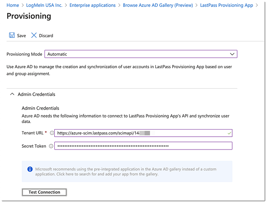The width and height of the screenshot is (267, 203).
Task: Click the green checkmark in Tenant URL field
Action: tap(229, 133)
